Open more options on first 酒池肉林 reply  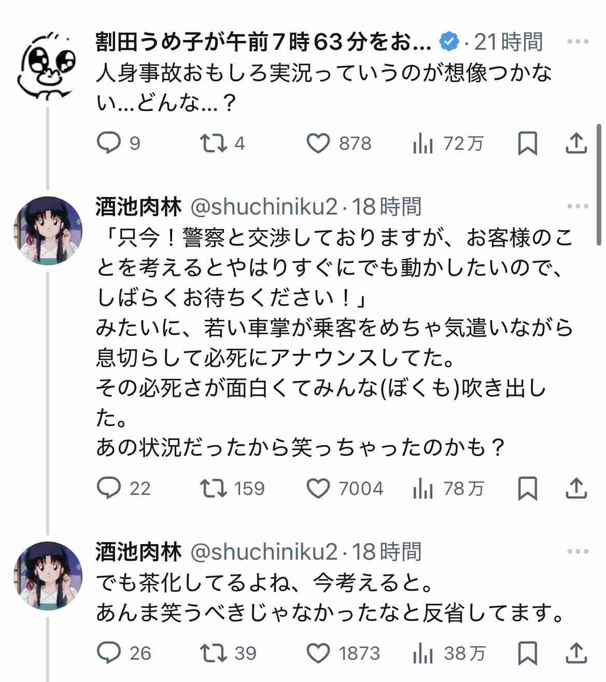(x=577, y=207)
